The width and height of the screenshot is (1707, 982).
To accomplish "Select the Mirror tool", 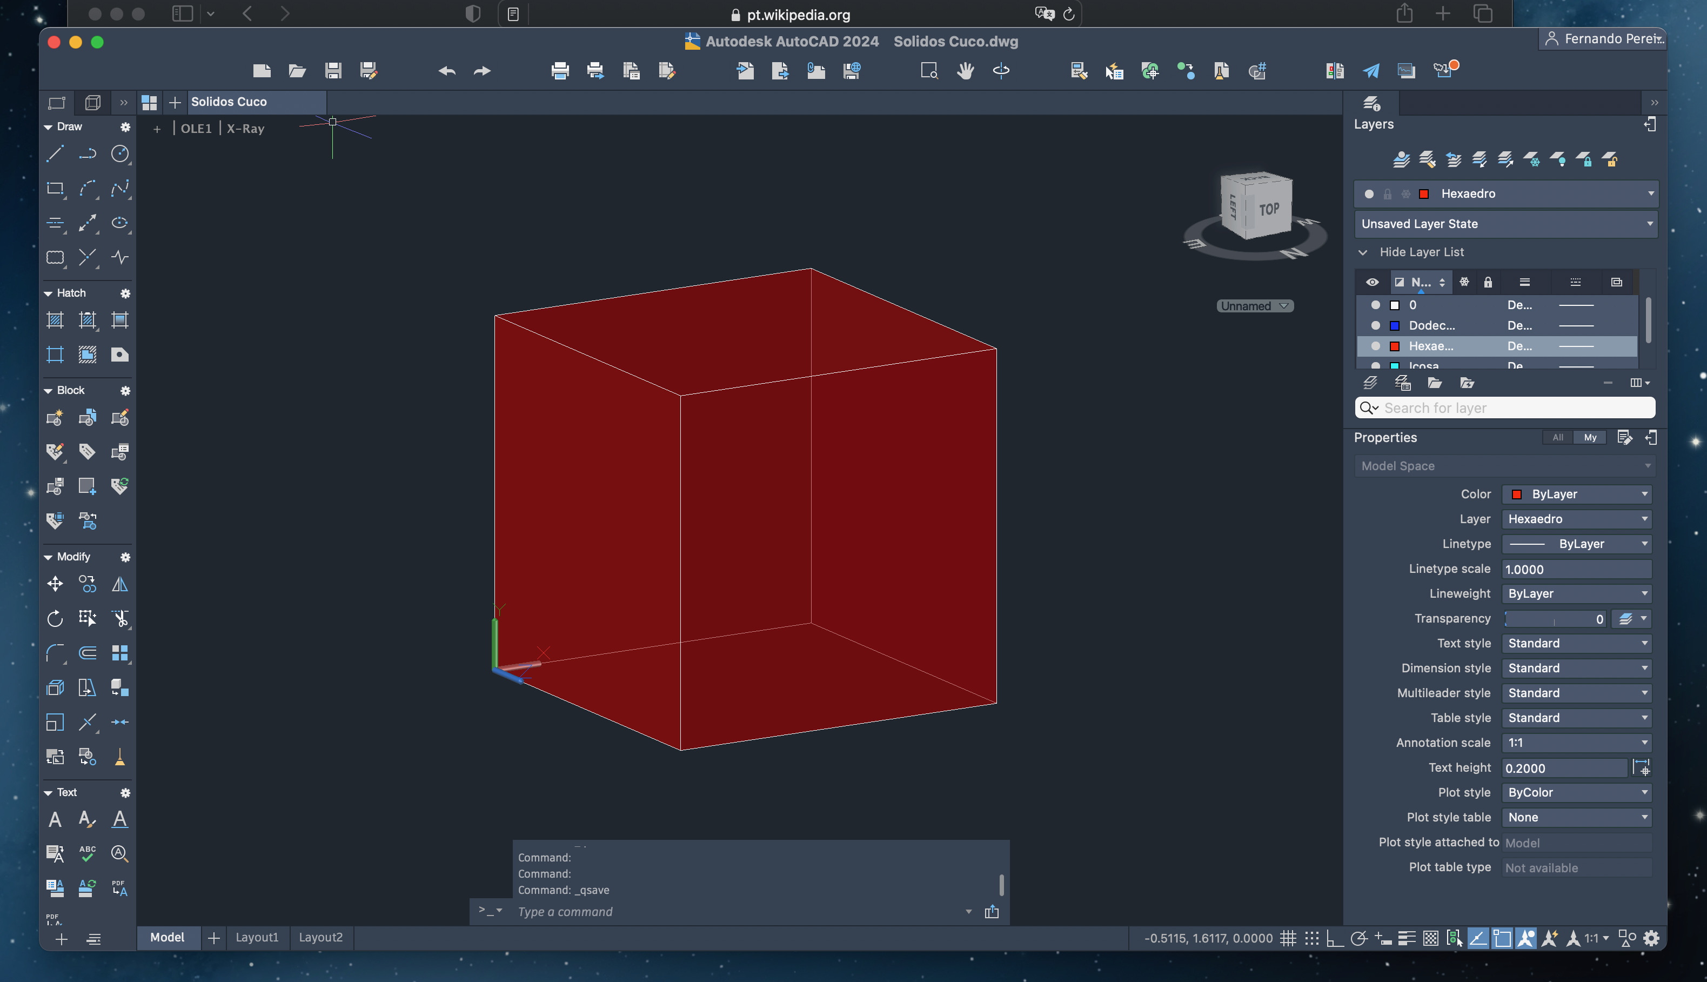I will click(x=120, y=583).
